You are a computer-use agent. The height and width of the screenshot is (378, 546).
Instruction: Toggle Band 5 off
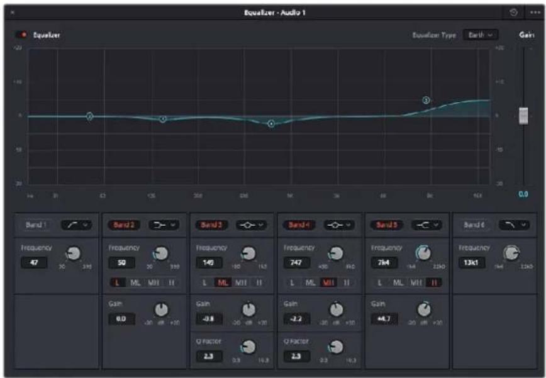[386, 225]
